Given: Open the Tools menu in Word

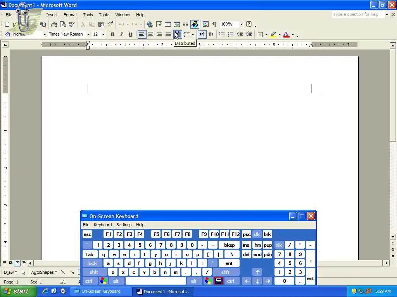Looking at the screenshot, I should click(88, 15).
